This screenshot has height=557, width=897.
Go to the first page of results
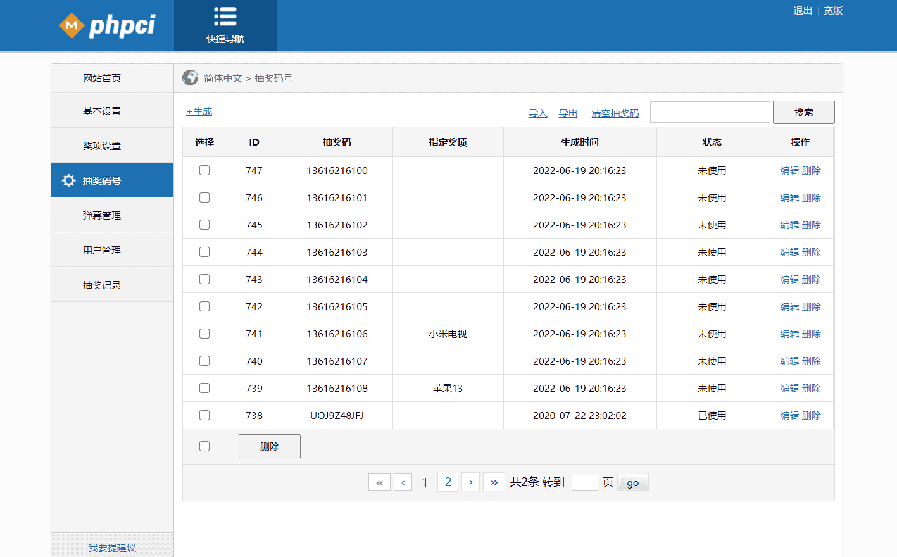379,482
